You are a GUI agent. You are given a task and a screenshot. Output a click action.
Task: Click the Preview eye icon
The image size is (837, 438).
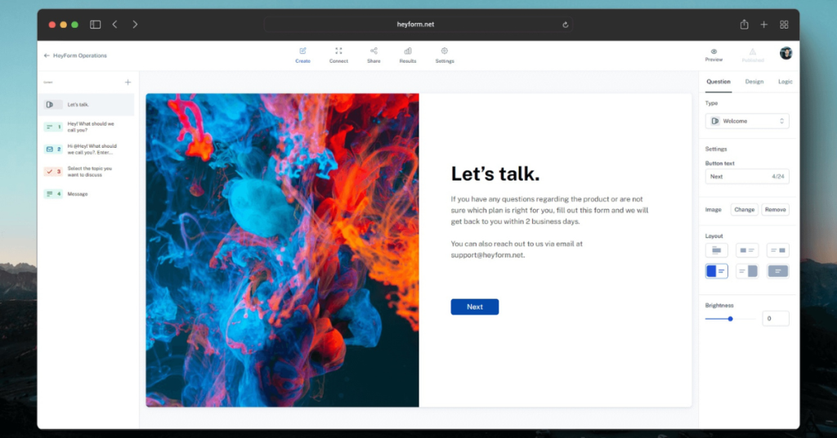tap(714, 51)
